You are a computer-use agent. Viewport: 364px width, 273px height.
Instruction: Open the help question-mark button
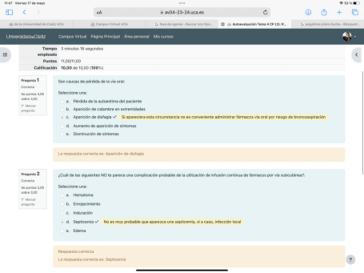tap(351, 260)
